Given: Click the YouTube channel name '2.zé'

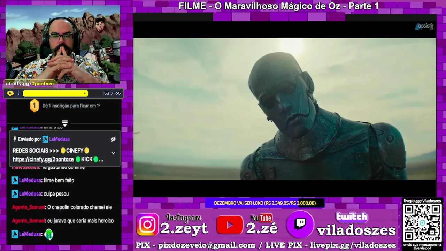Looking at the screenshot, I should (262, 228).
